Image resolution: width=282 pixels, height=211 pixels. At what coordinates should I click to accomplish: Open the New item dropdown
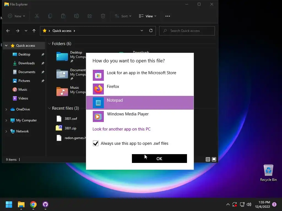point(16,16)
